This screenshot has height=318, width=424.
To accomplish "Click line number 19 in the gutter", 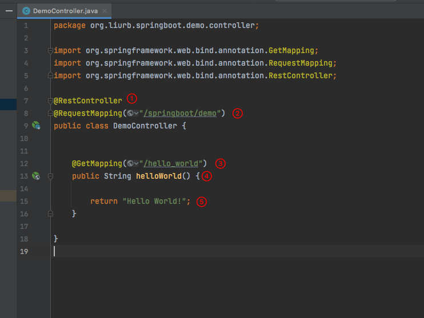I will pyautogui.click(x=24, y=252).
